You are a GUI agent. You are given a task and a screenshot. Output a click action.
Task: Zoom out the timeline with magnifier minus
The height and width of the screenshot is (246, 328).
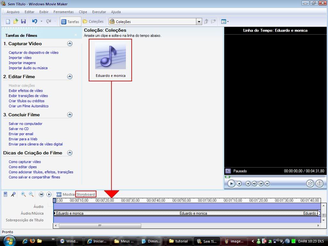point(31,194)
